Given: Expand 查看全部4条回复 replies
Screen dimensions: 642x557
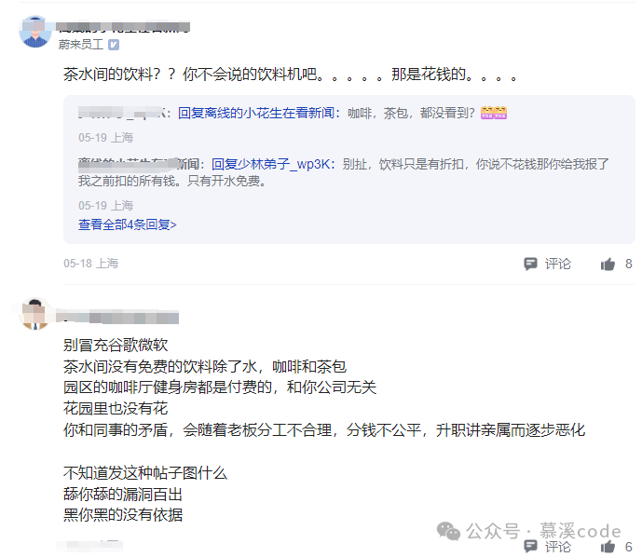Looking at the screenshot, I should (128, 224).
